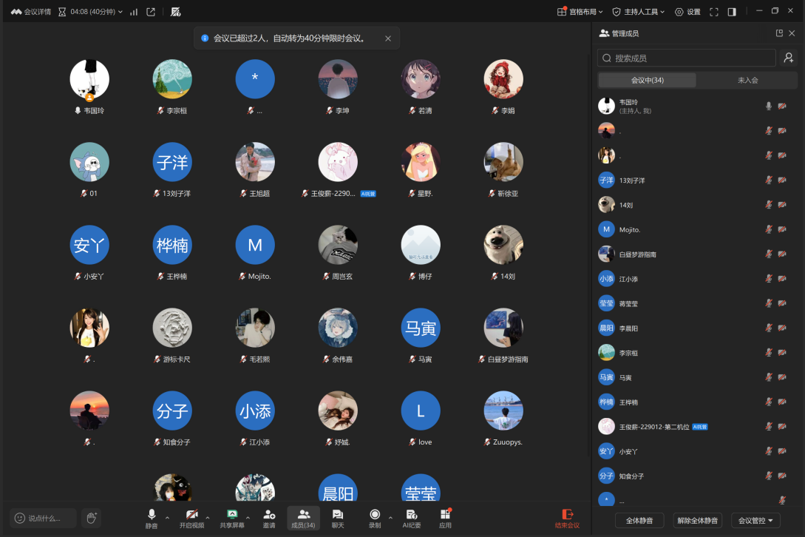Open the 应用 apps icon
The height and width of the screenshot is (537, 805).
coord(445,515)
